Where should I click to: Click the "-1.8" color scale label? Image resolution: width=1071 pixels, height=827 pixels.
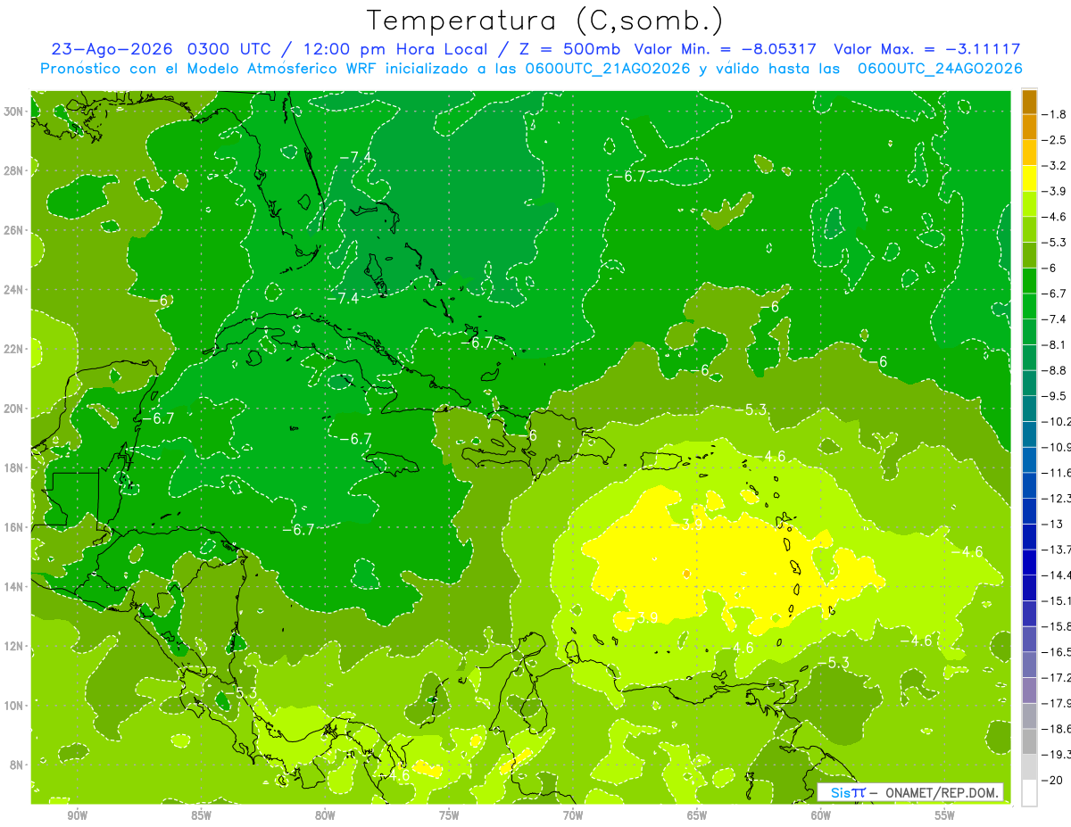(1054, 114)
